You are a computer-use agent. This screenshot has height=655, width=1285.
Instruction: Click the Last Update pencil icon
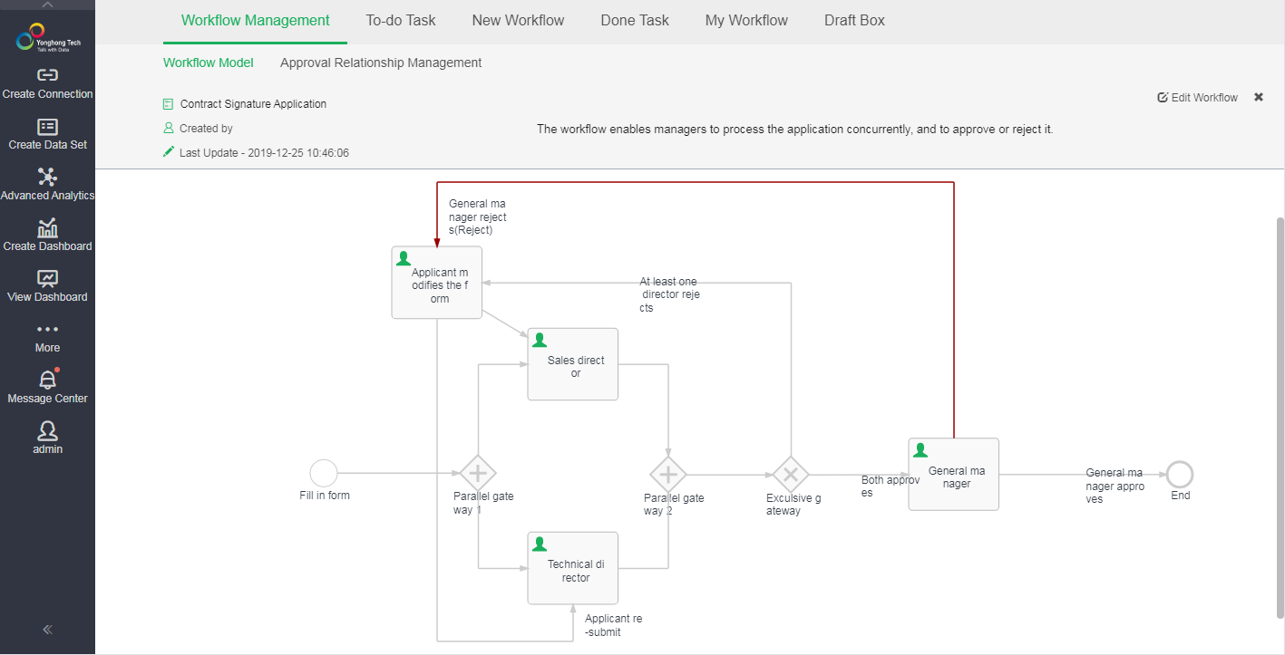pyautogui.click(x=168, y=152)
